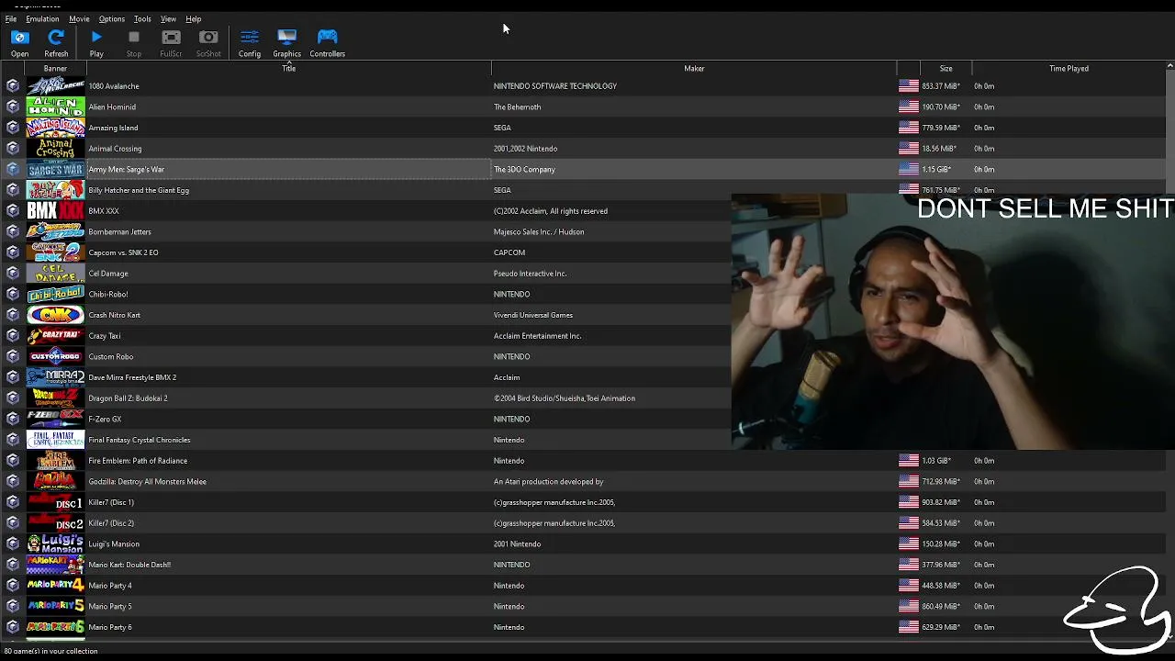Click the GameCube platform icon for 1080 Avalanche
Viewport: 1175px width, 661px height.
click(13, 86)
